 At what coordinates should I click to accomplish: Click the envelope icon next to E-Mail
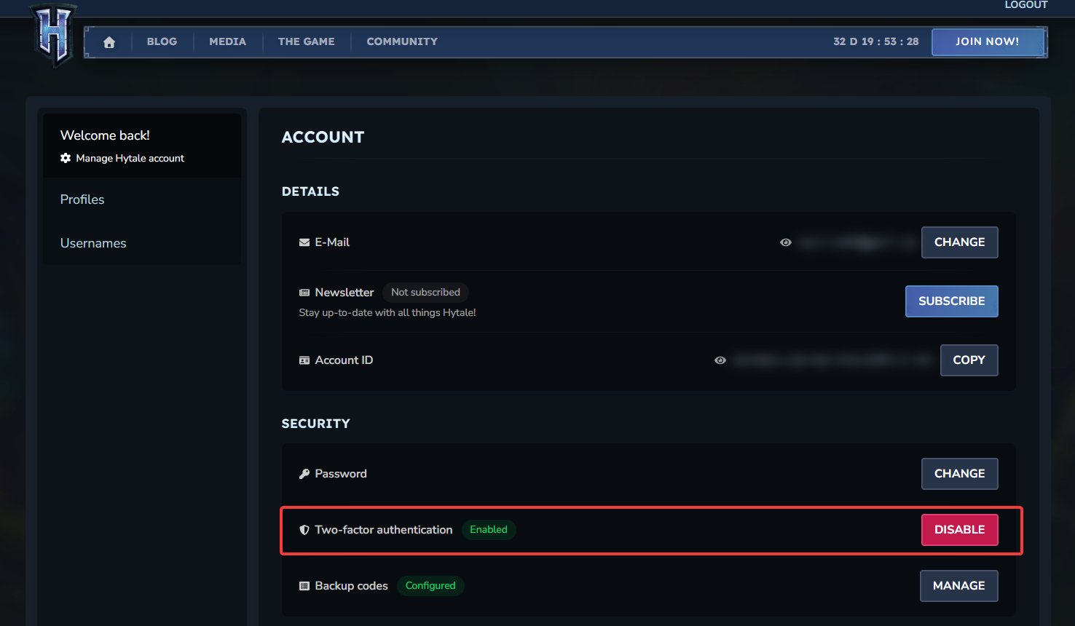[x=304, y=242]
